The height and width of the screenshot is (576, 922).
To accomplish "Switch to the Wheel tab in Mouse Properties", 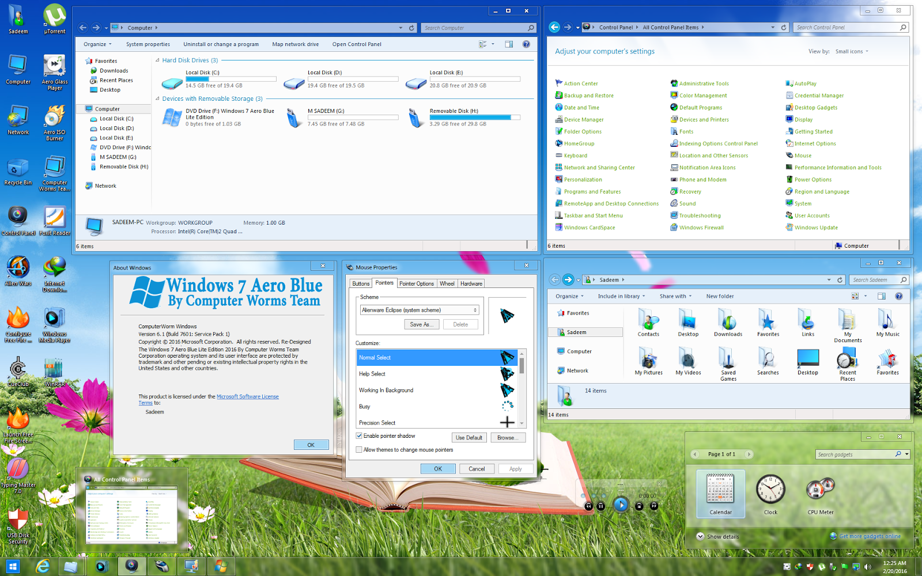I will [x=447, y=283].
